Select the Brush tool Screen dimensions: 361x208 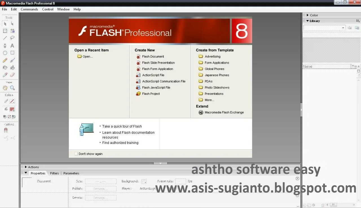point(12,60)
